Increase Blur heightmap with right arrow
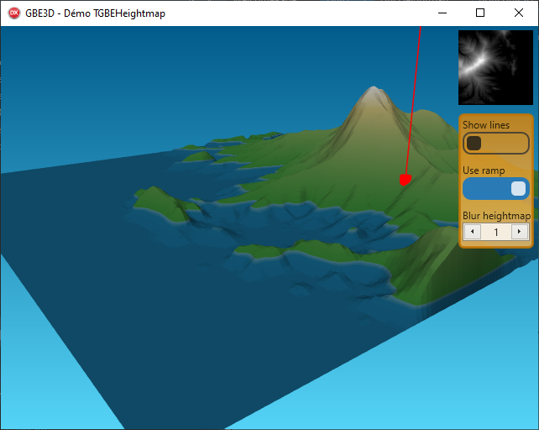539x430 pixels. point(519,232)
